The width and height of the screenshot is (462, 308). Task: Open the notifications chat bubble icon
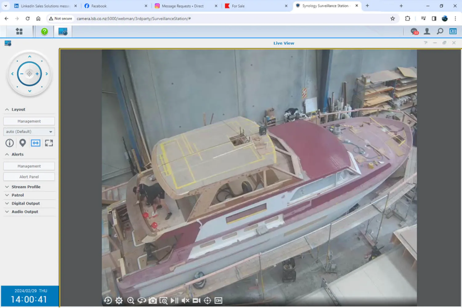pos(414,31)
